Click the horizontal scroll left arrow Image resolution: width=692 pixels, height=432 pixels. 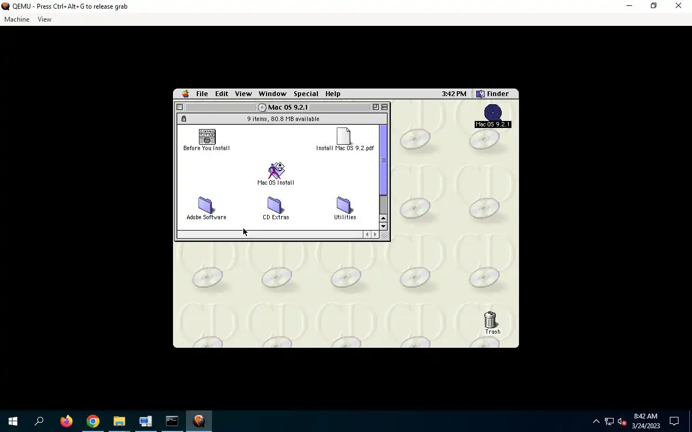coord(367,234)
